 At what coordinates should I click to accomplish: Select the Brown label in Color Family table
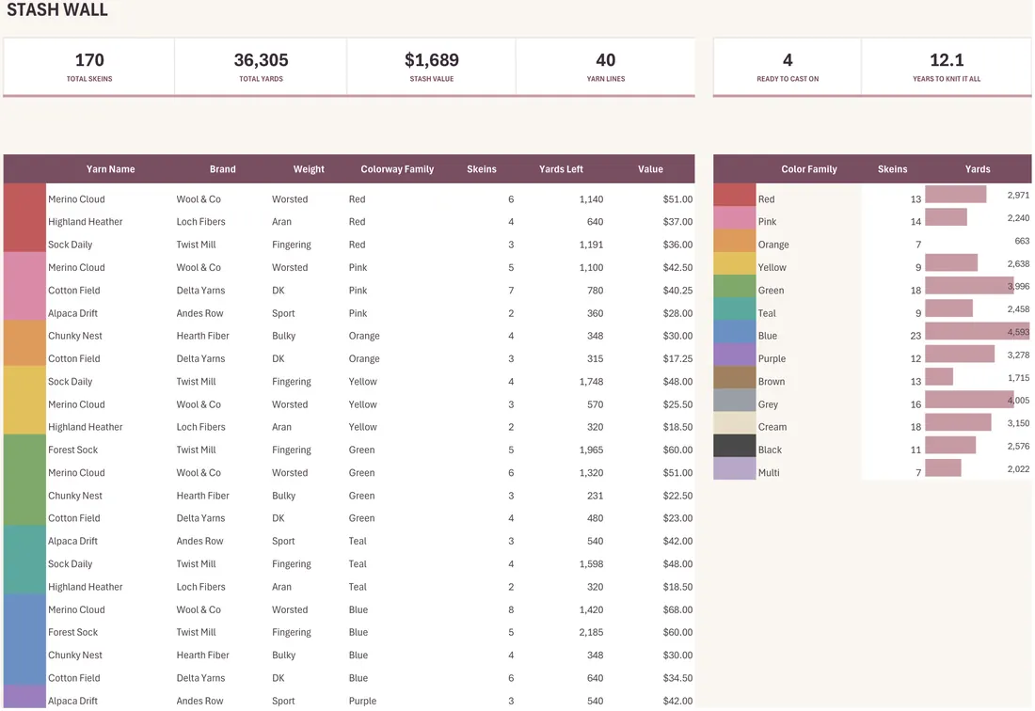click(x=772, y=381)
